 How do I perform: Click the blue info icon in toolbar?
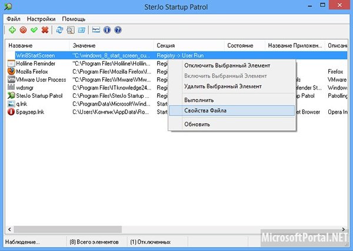[107, 30]
